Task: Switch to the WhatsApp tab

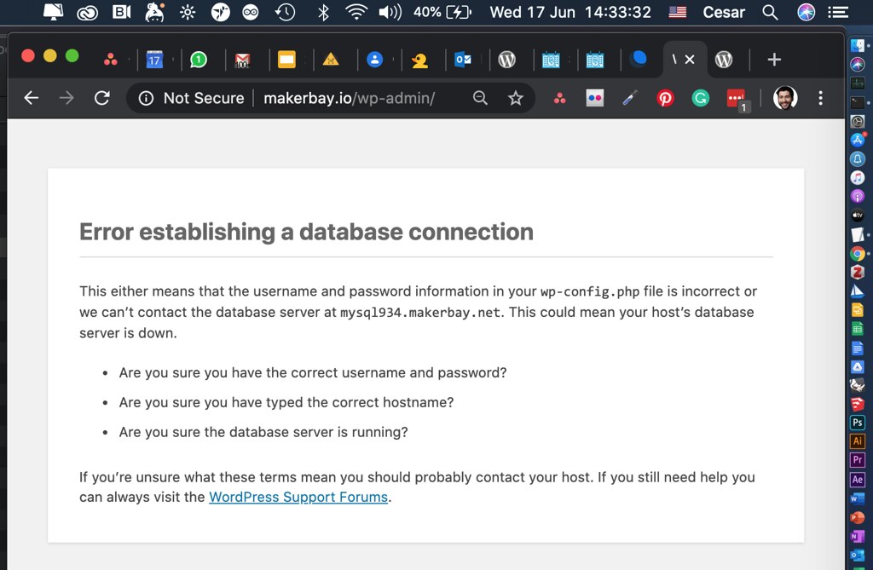Action: [198, 60]
